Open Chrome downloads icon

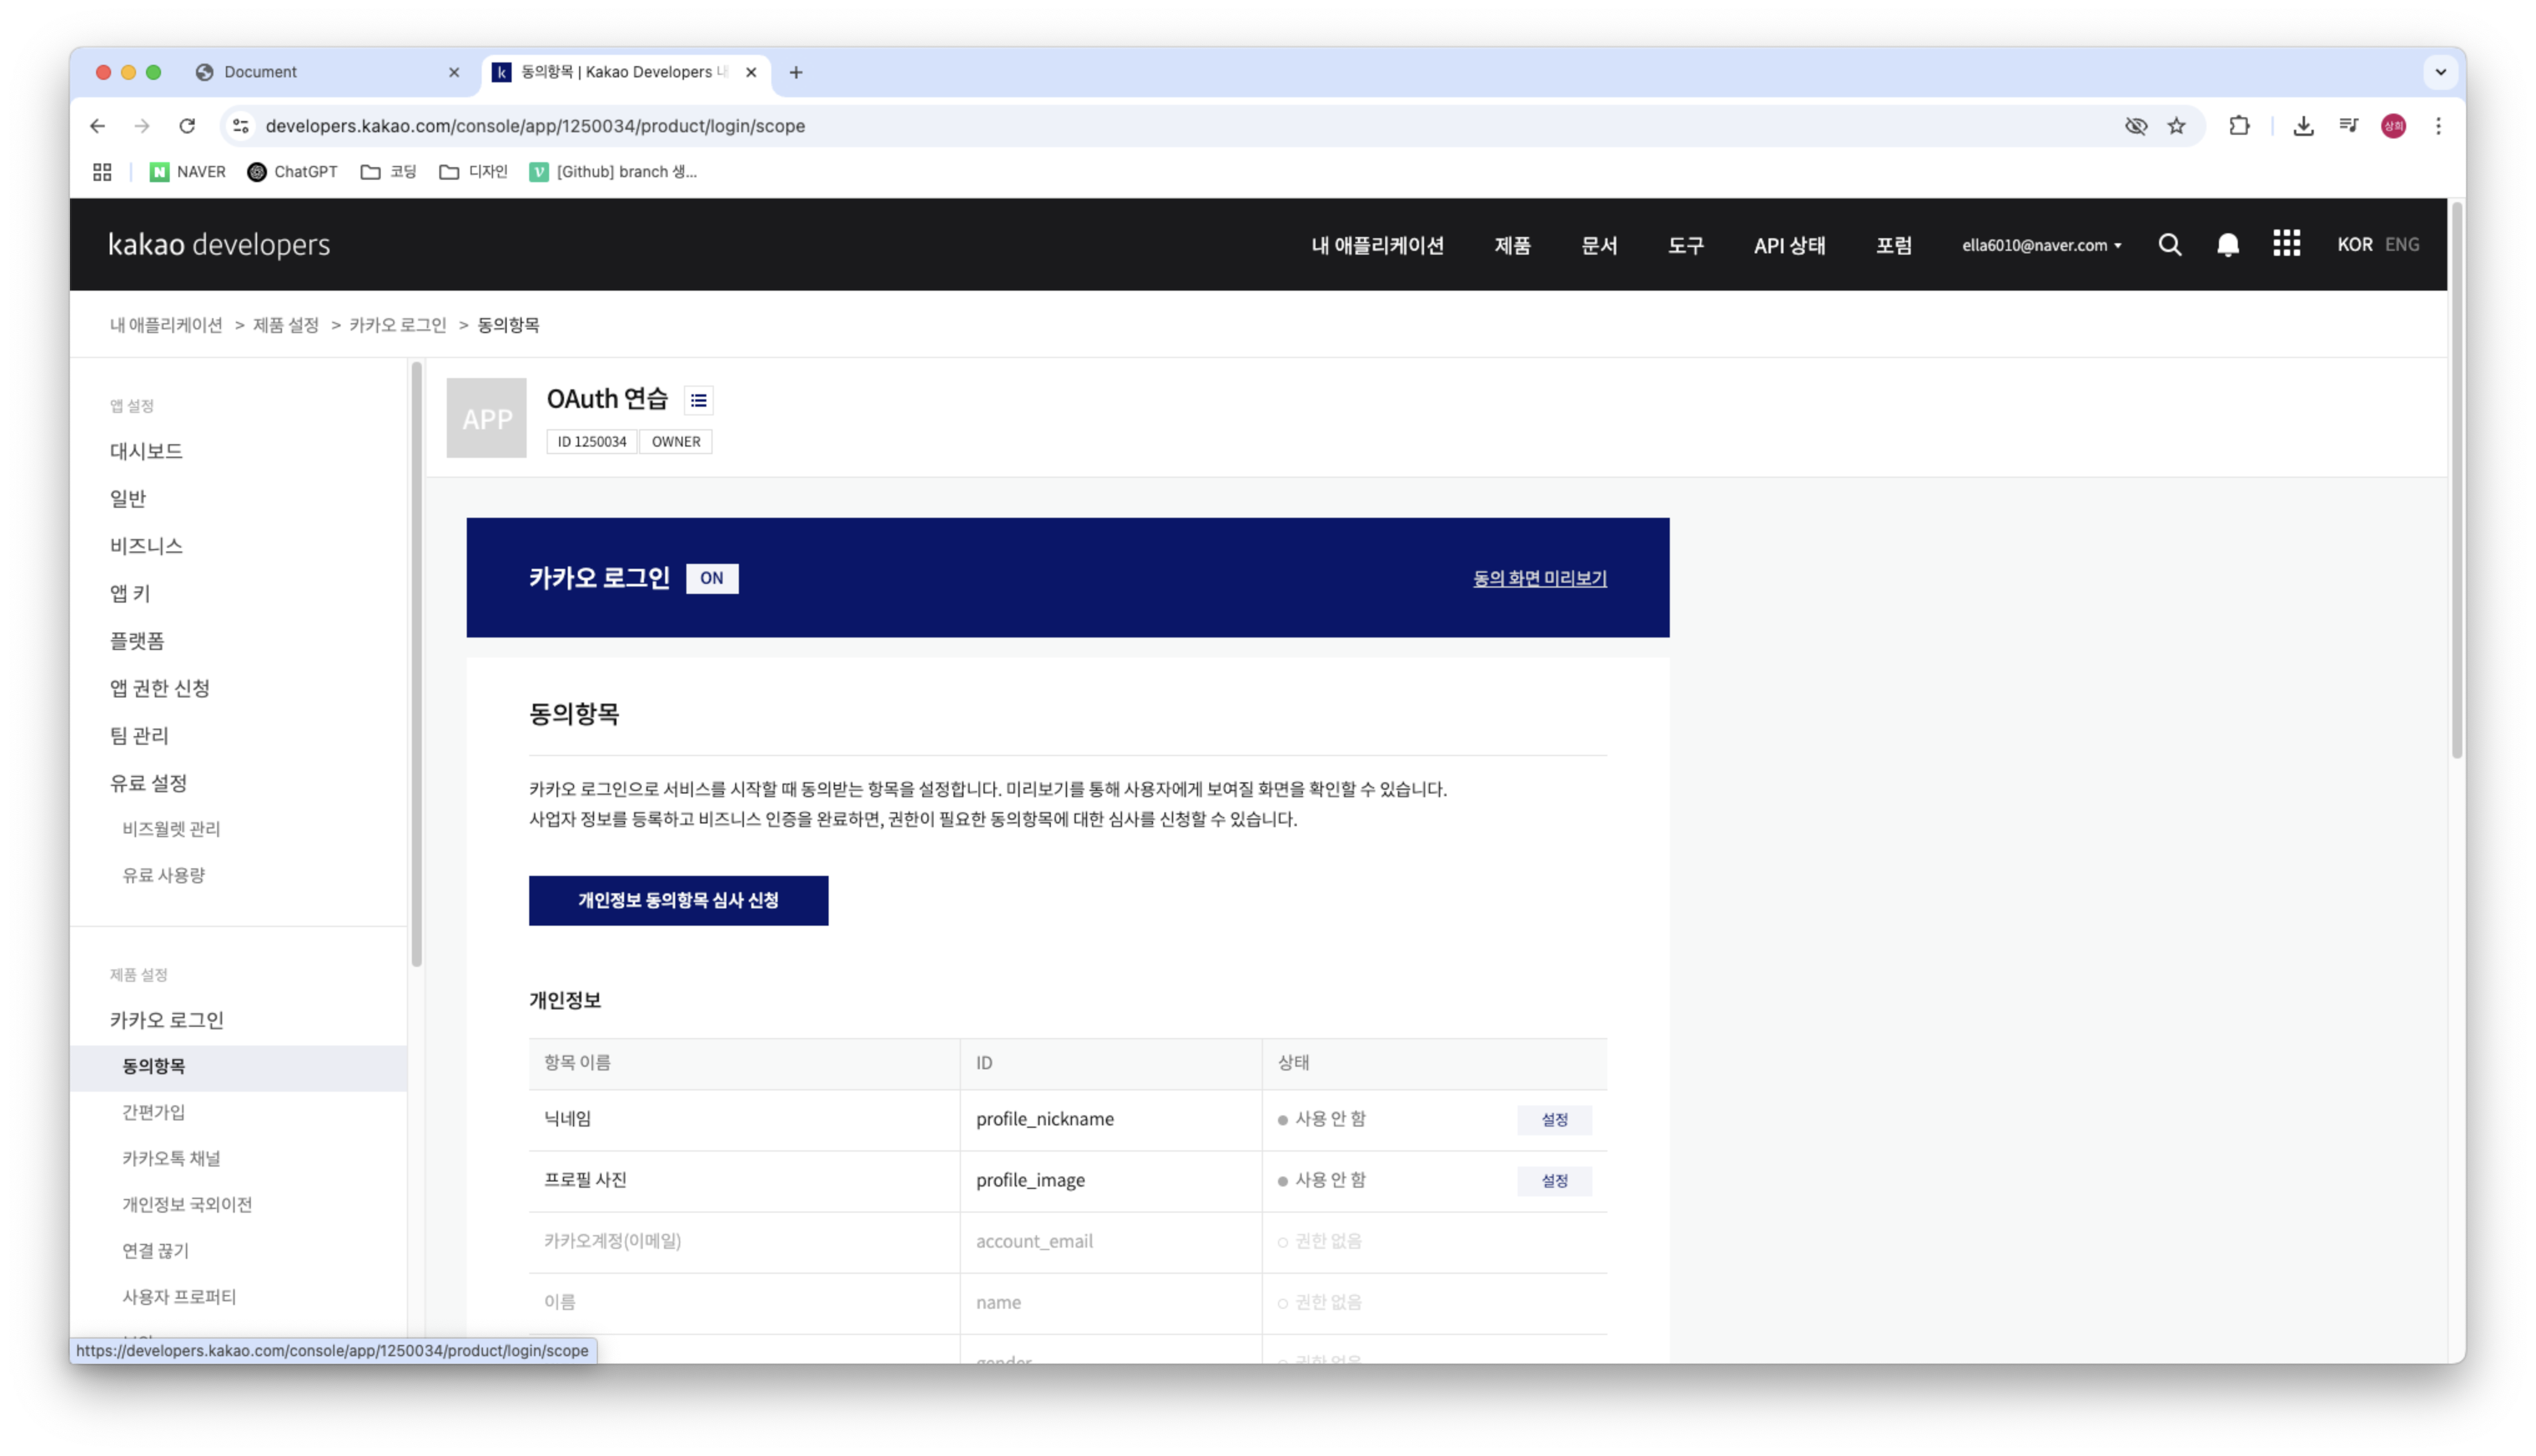pyautogui.click(x=2304, y=126)
